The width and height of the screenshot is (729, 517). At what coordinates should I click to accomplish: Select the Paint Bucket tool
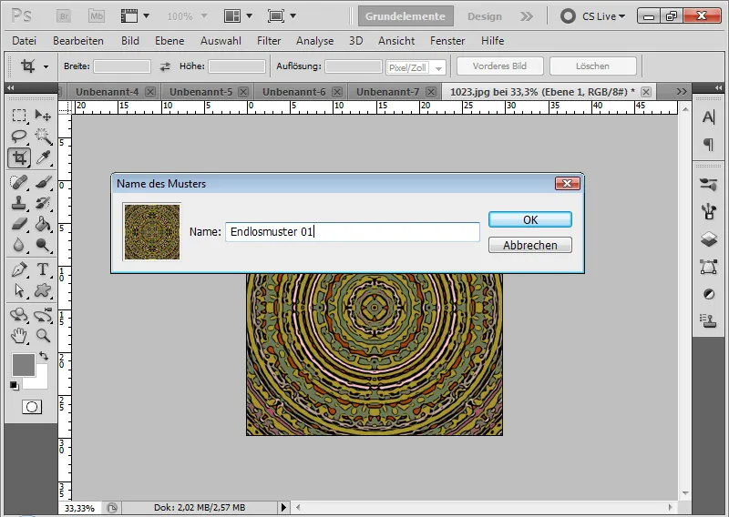[x=43, y=224]
